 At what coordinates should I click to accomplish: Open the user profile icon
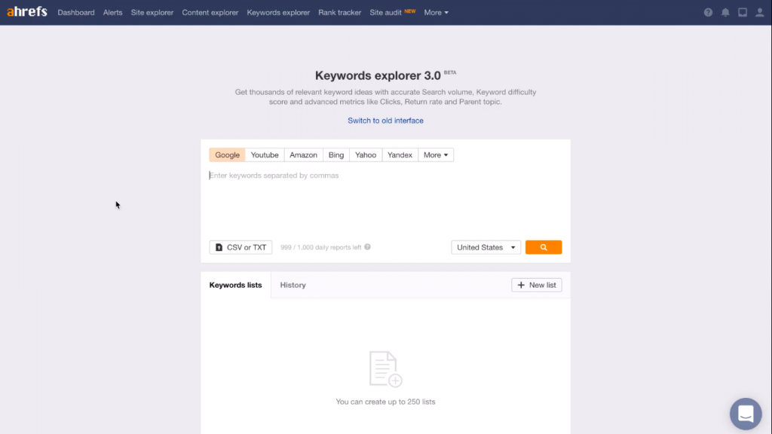[760, 12]
